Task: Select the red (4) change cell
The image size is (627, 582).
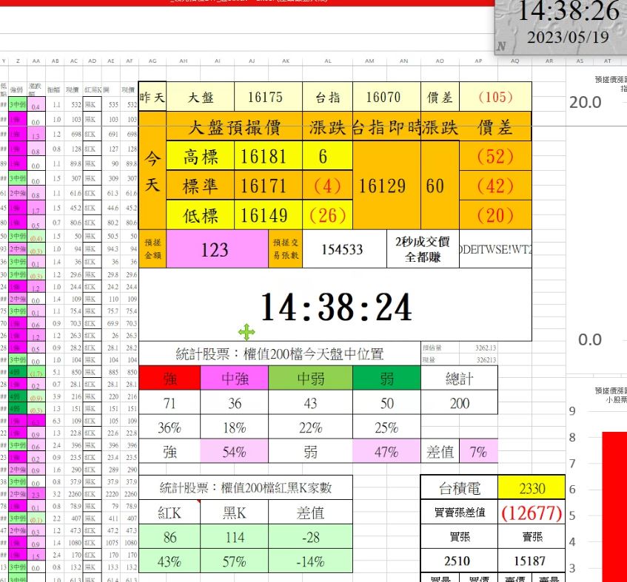Action: [327, 186]
